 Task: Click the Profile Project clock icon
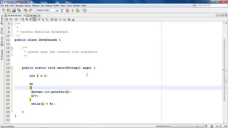click(x=84, y=10)
